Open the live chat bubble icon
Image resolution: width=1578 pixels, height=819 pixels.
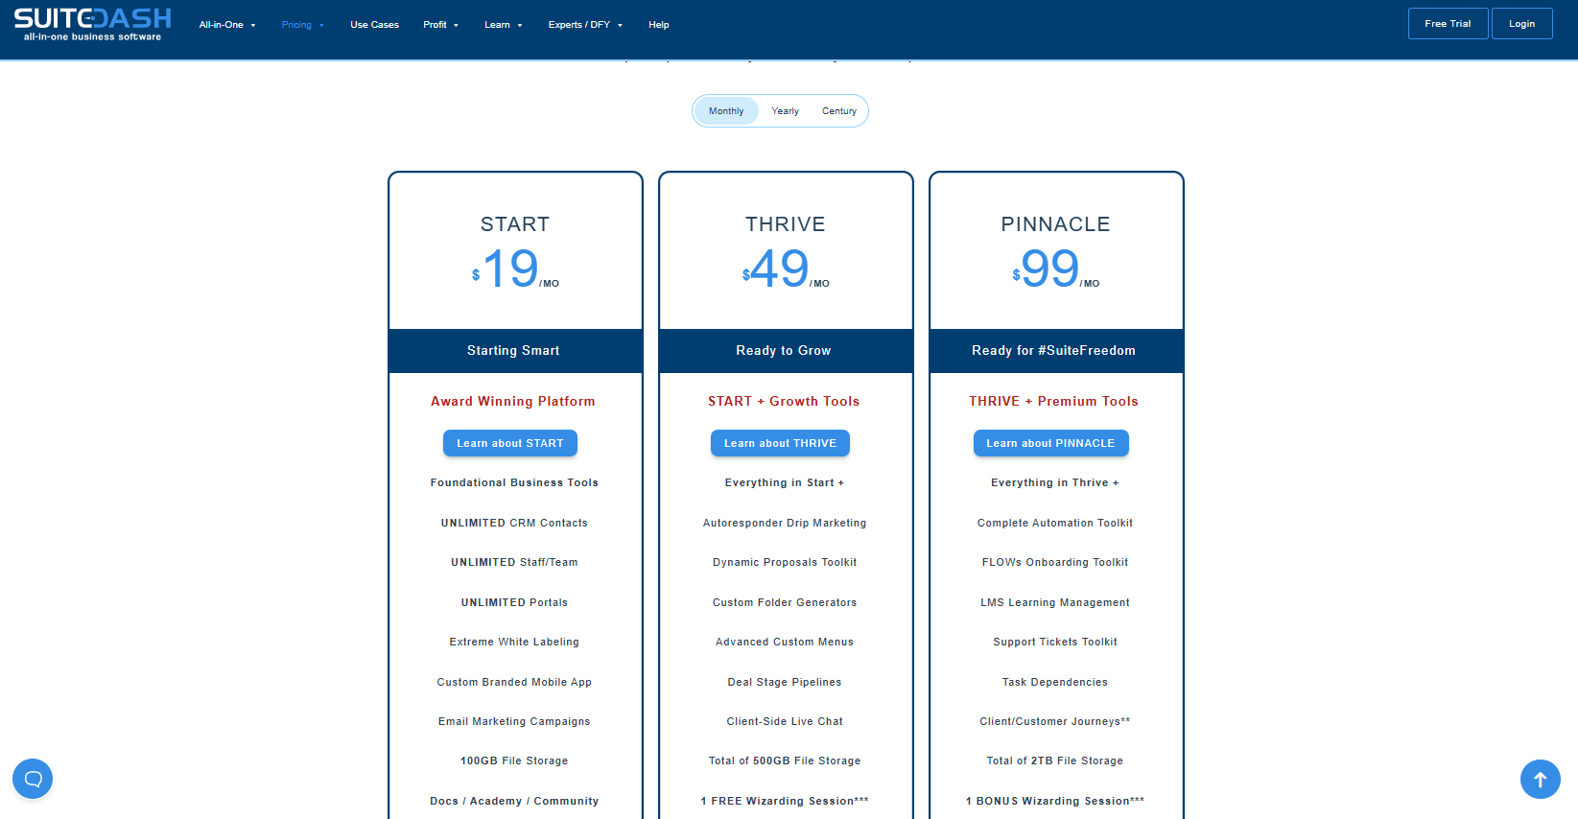[x=33, y=779]
